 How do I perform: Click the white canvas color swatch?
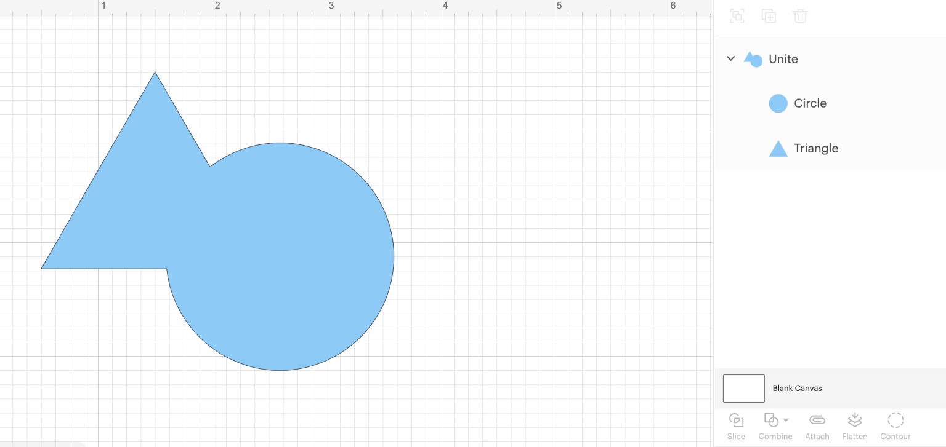(x=743, y=388)
